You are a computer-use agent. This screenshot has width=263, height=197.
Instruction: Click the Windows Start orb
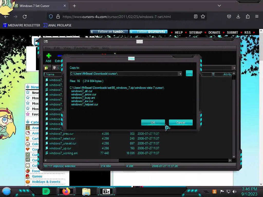(x=7, y=191)
